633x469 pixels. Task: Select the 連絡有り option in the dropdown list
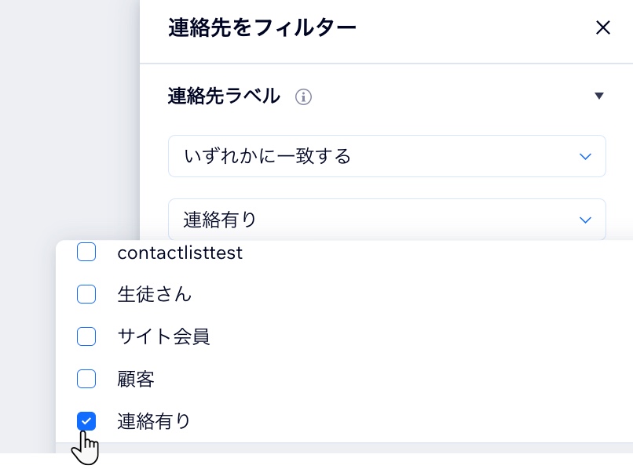tap(154, 421)
